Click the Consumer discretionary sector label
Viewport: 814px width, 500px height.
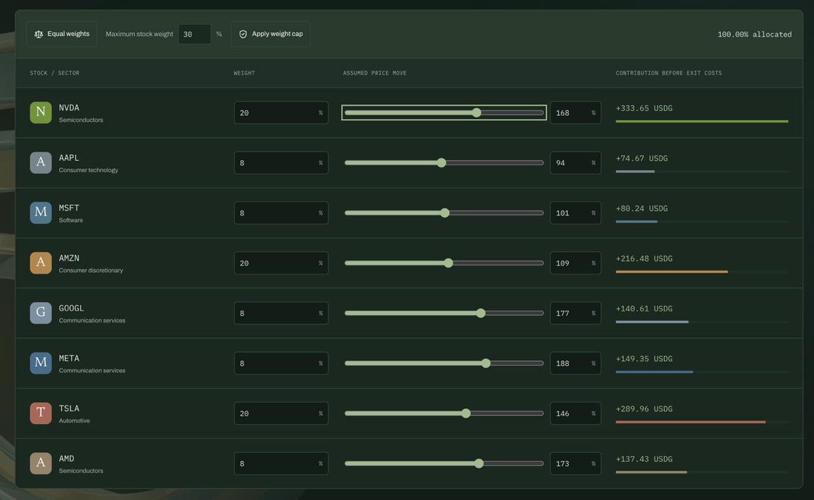coord(91,270)
